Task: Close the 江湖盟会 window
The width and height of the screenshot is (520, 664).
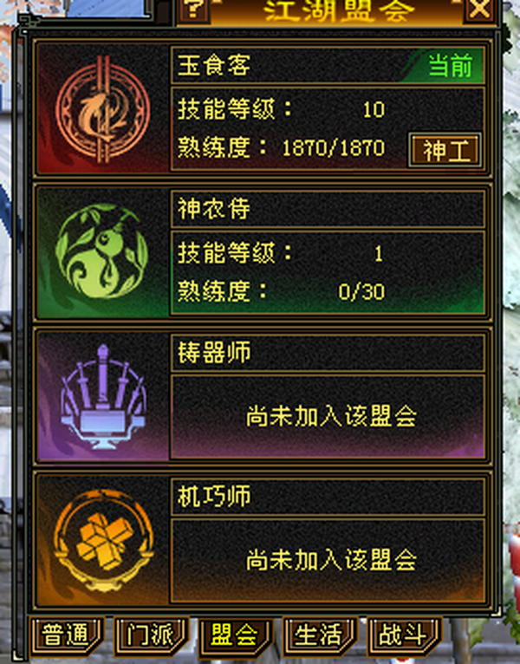Action: (479, 10)
